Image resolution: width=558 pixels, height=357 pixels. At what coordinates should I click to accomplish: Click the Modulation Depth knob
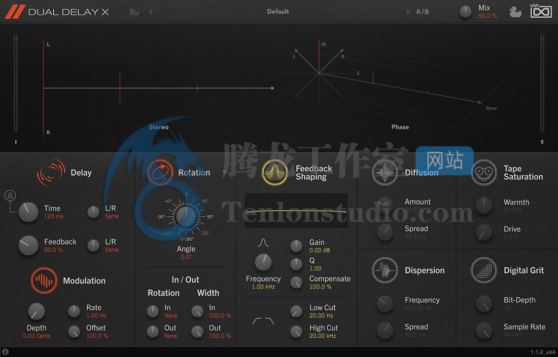(x=37, y=312)
